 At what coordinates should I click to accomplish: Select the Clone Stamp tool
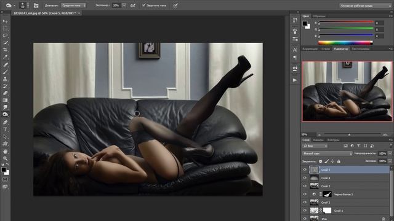tap(5, 79)
